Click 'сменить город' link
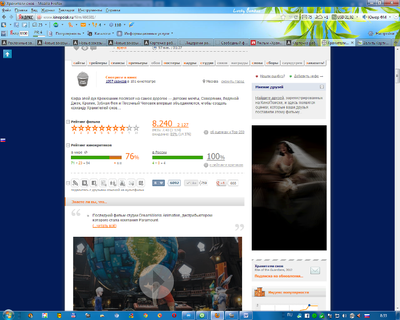 (233, 82)
